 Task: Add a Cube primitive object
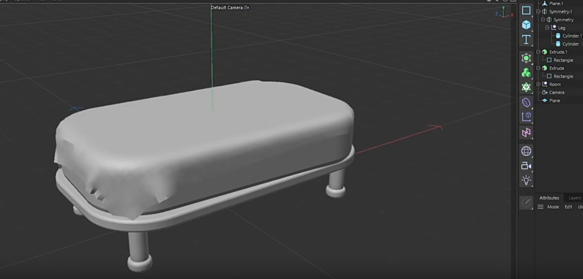[526, 25]
